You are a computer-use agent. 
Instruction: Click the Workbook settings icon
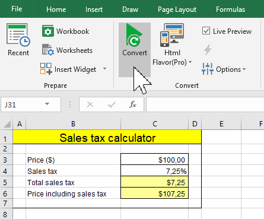47,31
